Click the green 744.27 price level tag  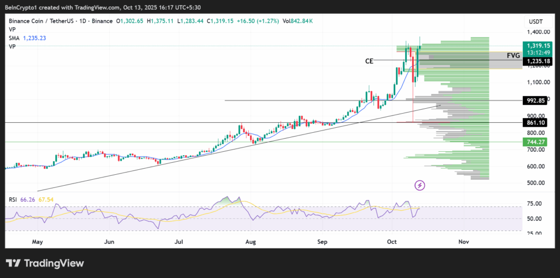pyautogui.click(x=536, y=142)
